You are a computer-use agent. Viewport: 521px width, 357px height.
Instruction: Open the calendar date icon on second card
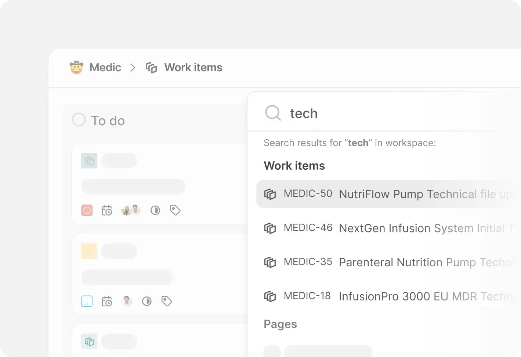(x=107, y=302)
